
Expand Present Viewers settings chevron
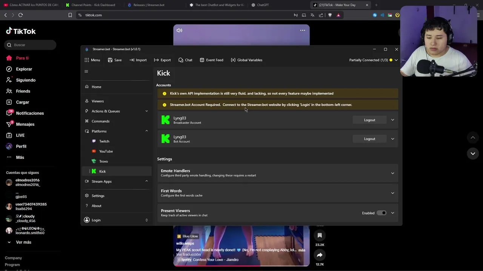click(x=392, y=213)
